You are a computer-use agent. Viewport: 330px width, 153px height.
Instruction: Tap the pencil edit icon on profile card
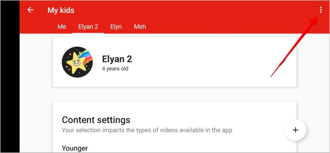(x=283, y=62)
